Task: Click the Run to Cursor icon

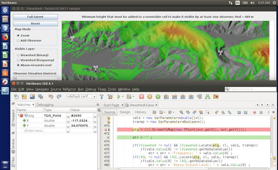Action: click(199, 97)
